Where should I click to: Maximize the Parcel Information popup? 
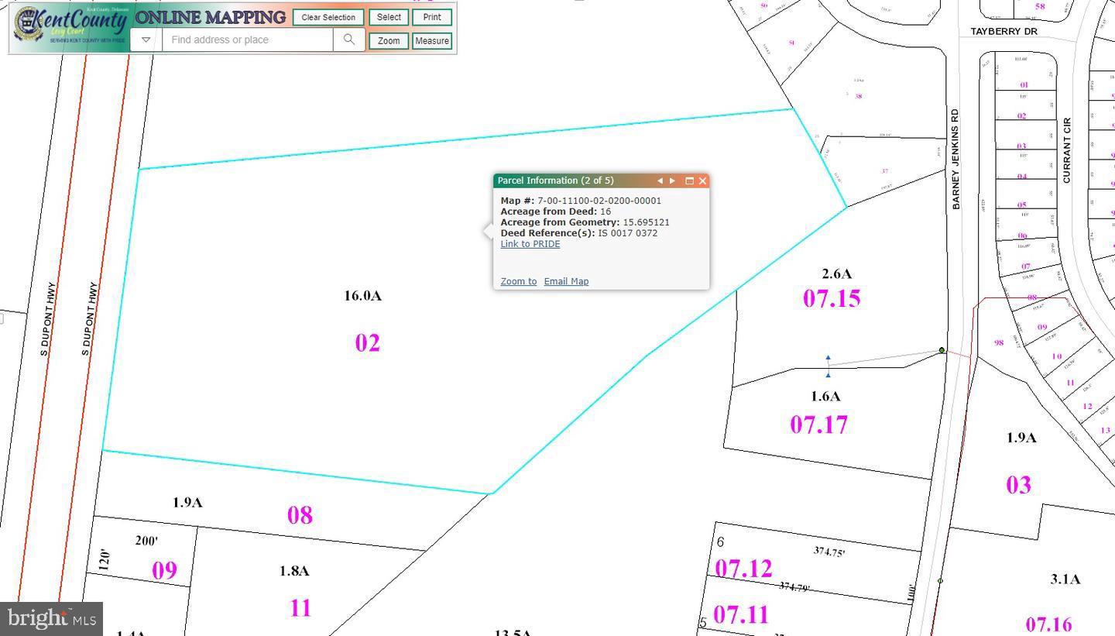pyautogui.click(x=689, y=180)
